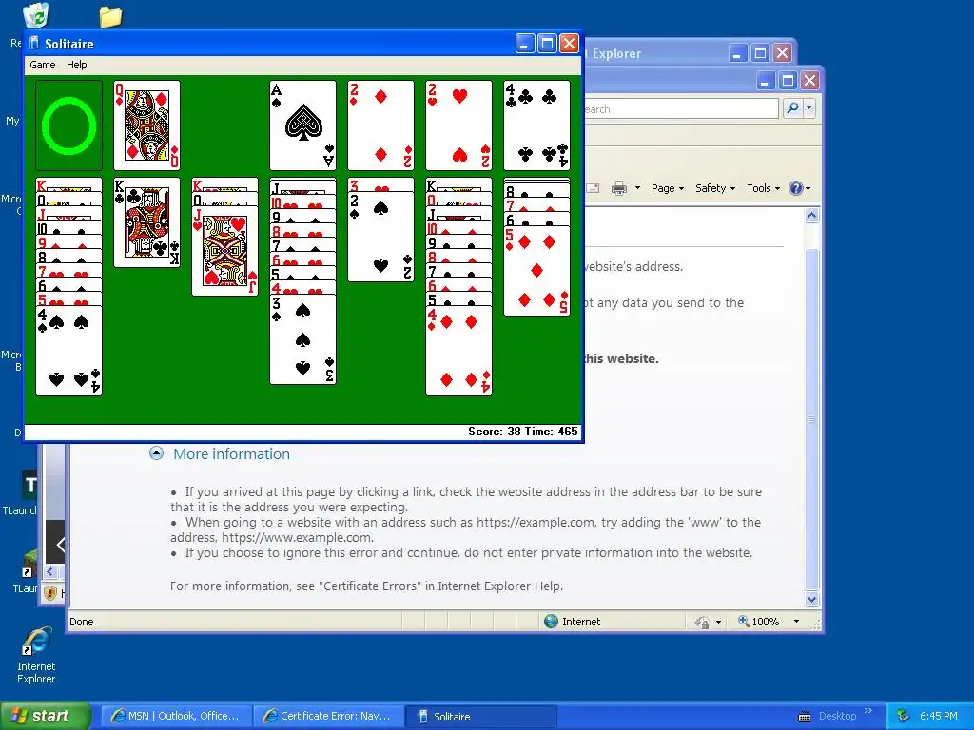Image resolution: width=974 pixels, height=730 pixels.
Task: Open the search provider dropdown arrow
Action: (x=808, y=108)
